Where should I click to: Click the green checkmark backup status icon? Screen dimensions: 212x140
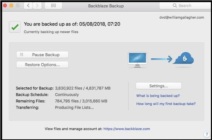coord(15,27)
